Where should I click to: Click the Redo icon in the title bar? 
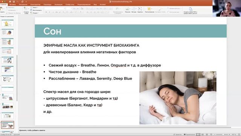point(23,2)
